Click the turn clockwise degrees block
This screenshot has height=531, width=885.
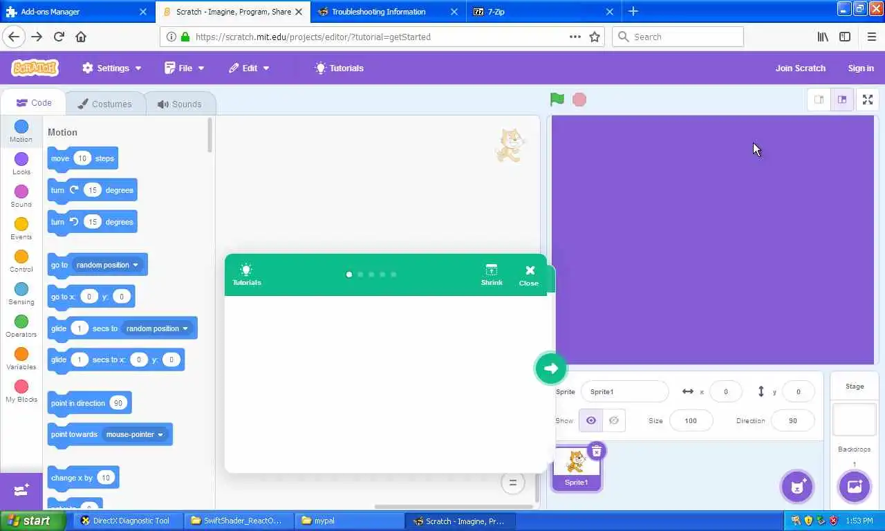92,190
